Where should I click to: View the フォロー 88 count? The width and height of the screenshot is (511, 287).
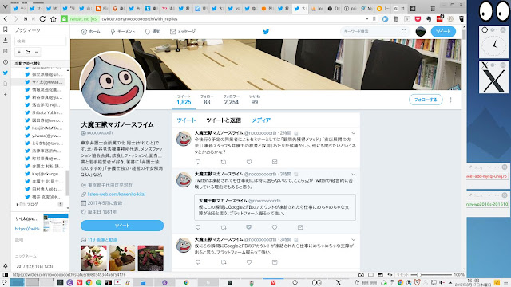point(207,100)
